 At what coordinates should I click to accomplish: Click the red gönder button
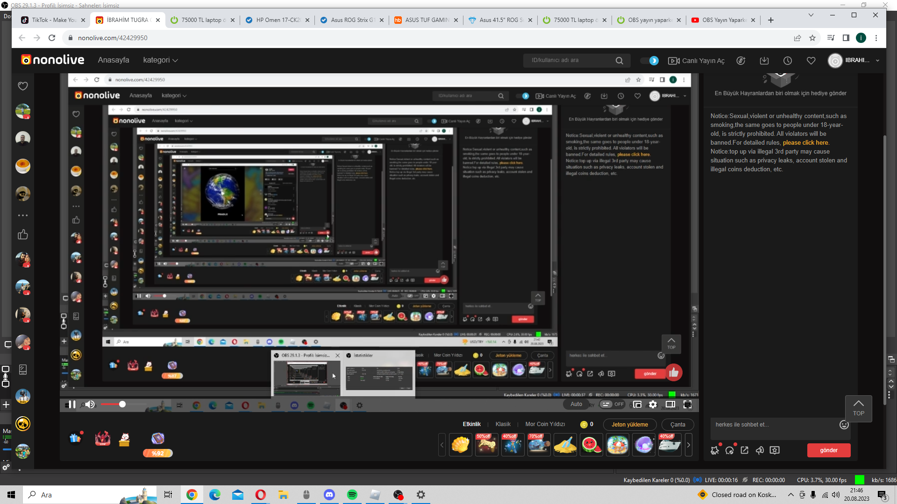[x=828, y=450]
